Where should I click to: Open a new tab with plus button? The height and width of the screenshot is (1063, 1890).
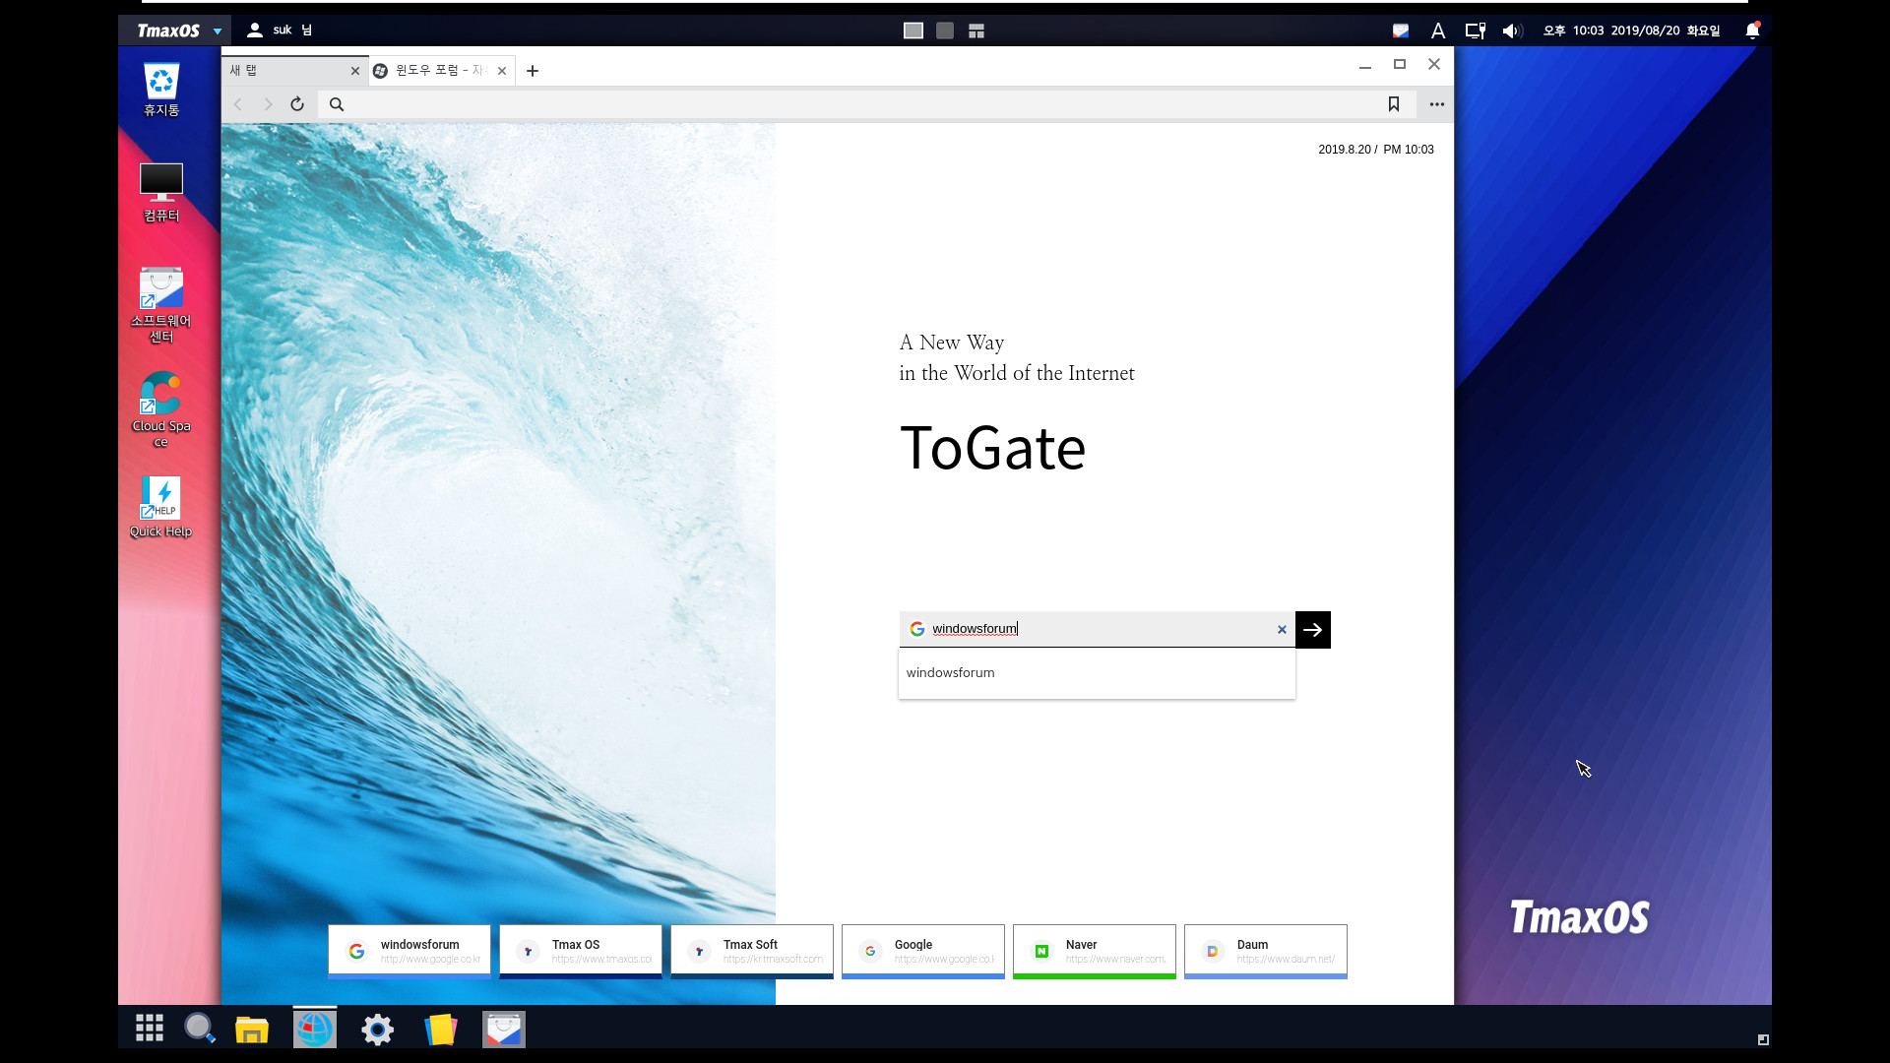click(533, 71)
